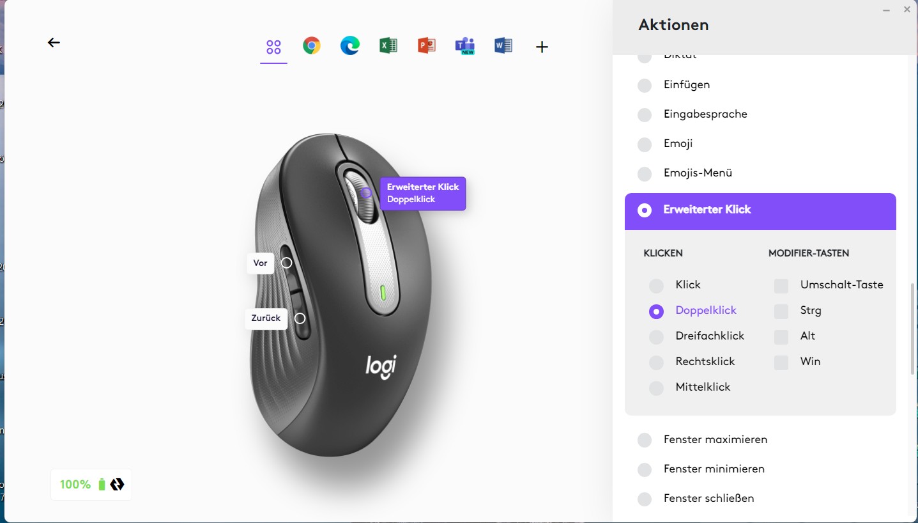Add a new application with the plus icon
The image size is (918, 523).
(542, 47)
